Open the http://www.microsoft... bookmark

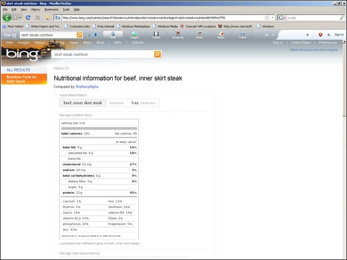[236, 27]
